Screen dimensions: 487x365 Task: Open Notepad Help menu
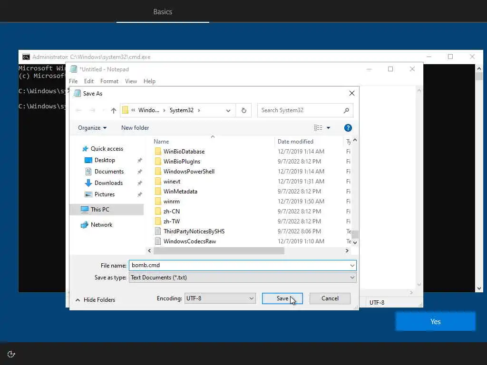point(149,81)
